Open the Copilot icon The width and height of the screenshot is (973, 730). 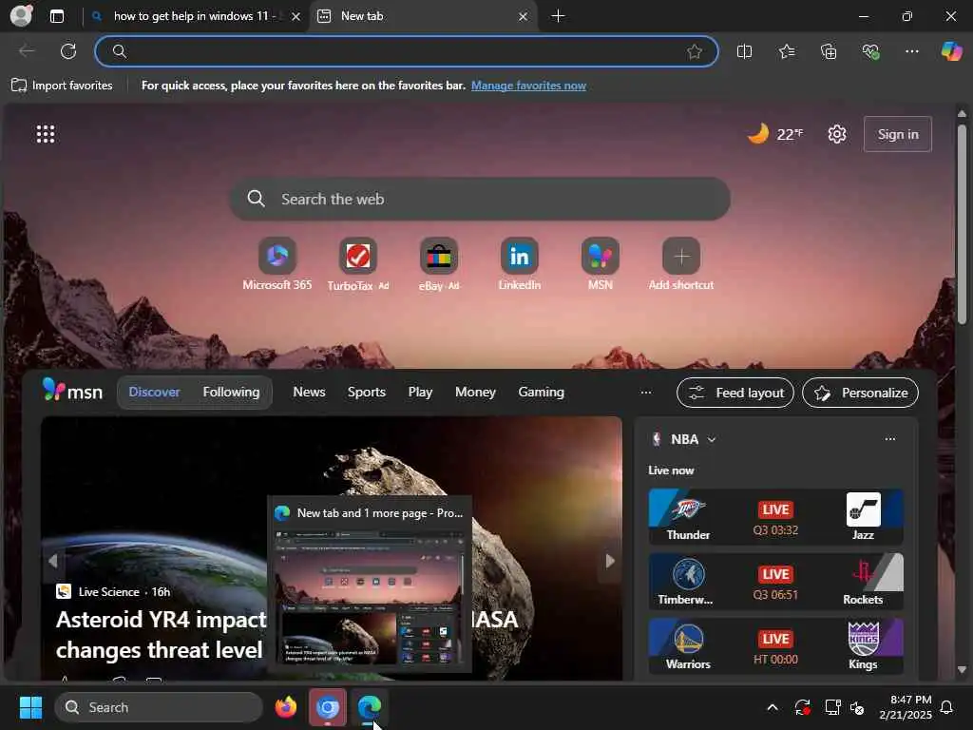[951, 51]
